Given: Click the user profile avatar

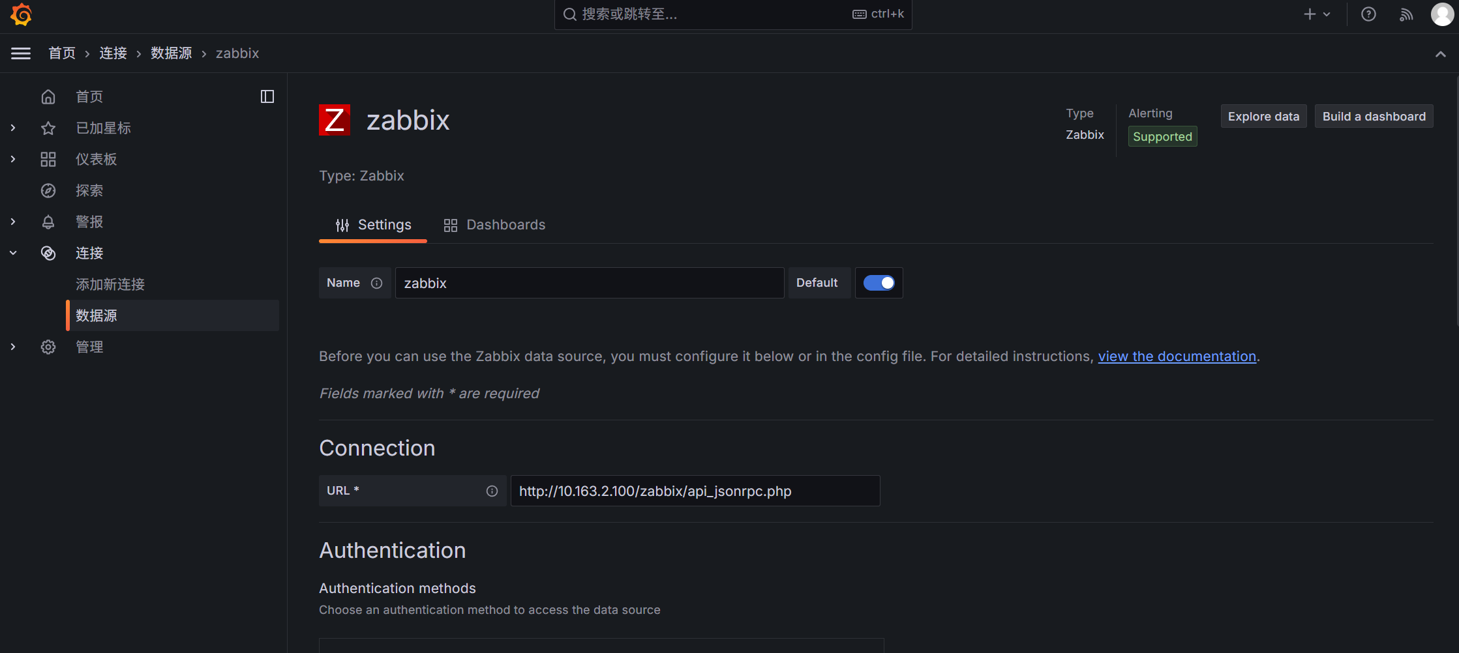Looking at the screenshot, I should (x=1441, y=14).
